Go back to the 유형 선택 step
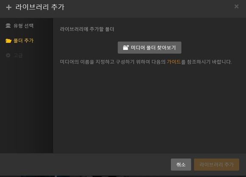 [x=20, y=26]
